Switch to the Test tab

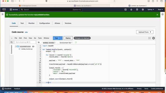pos(22,23)
